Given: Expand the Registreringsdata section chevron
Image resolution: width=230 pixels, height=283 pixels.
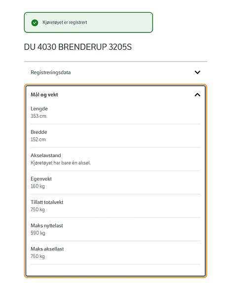Looking at the screenshot, I should pyautogui.click(x=197, y=72).
